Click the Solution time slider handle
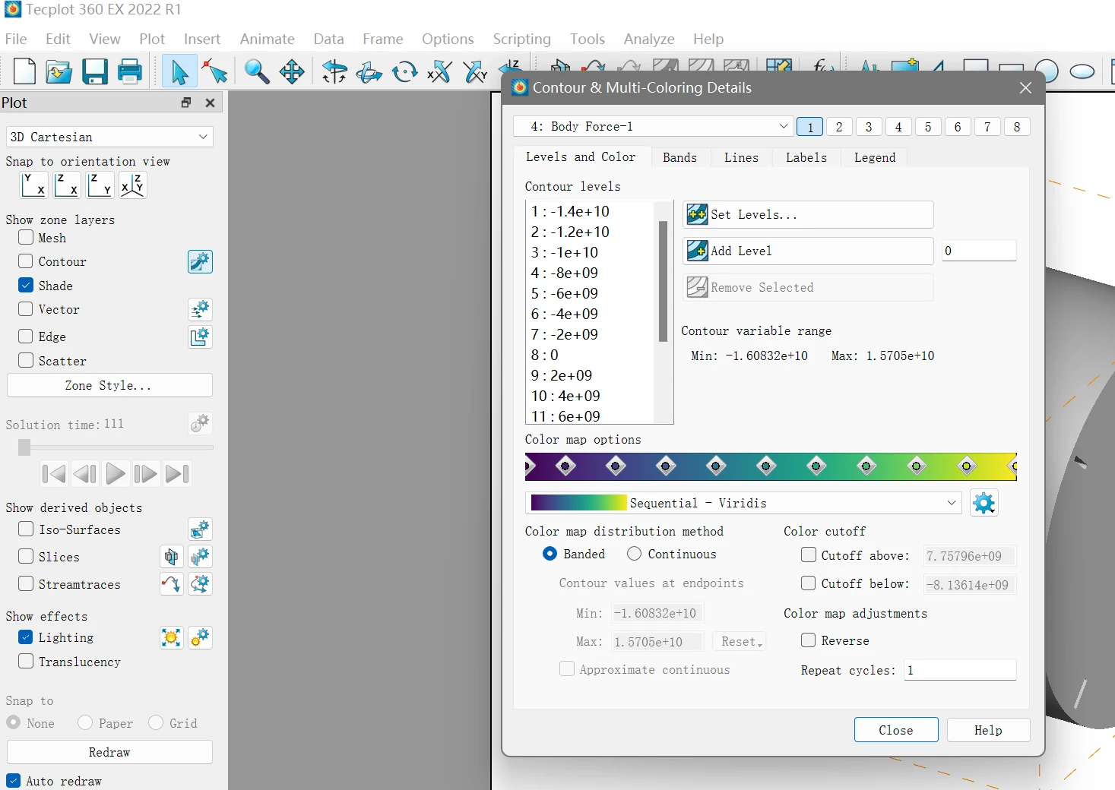 pos(24,447)
